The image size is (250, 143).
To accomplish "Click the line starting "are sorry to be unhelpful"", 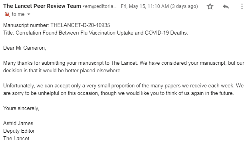I will tap(119, 93).
